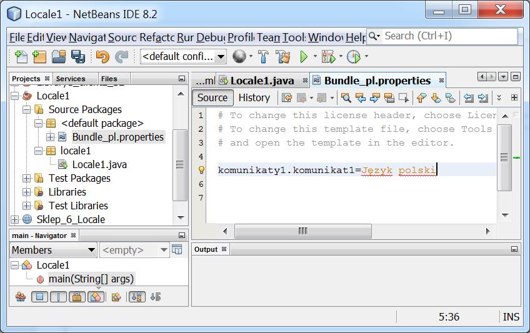Open Run Project dropdown arrow

coord(315,56)
